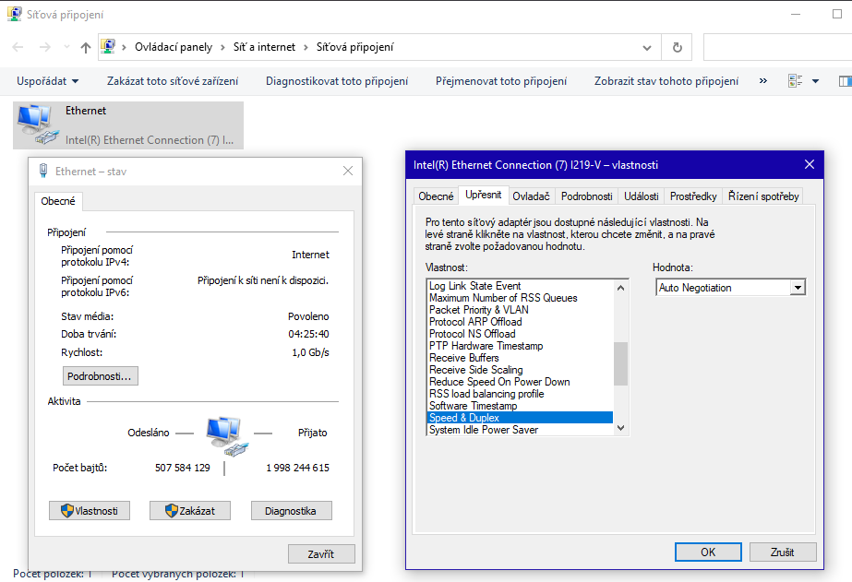Show more toolbar commands chevron
This screenshot has height=582, width=852.
click(763, 81)
